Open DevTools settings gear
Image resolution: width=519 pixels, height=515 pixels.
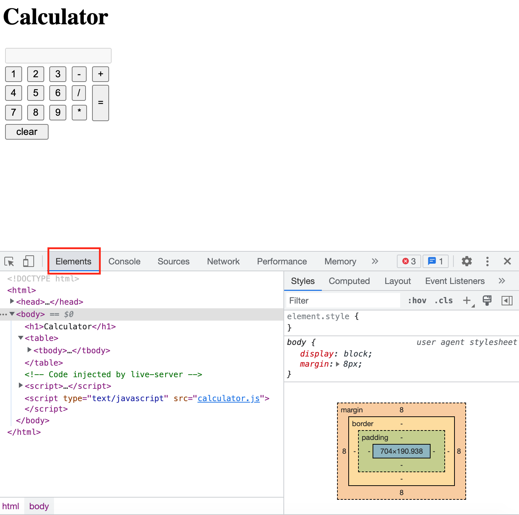(x=467, y=261)
